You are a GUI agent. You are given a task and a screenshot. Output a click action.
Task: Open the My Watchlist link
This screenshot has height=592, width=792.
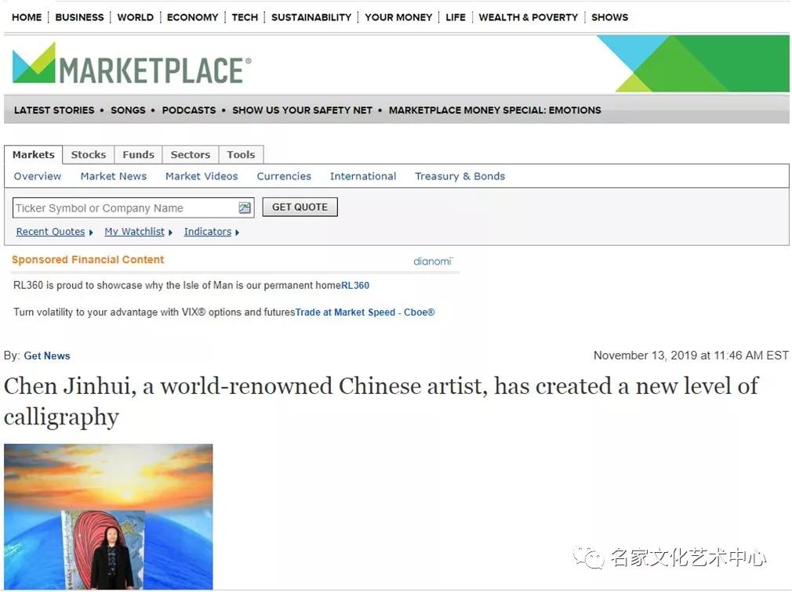pos(134,232)
